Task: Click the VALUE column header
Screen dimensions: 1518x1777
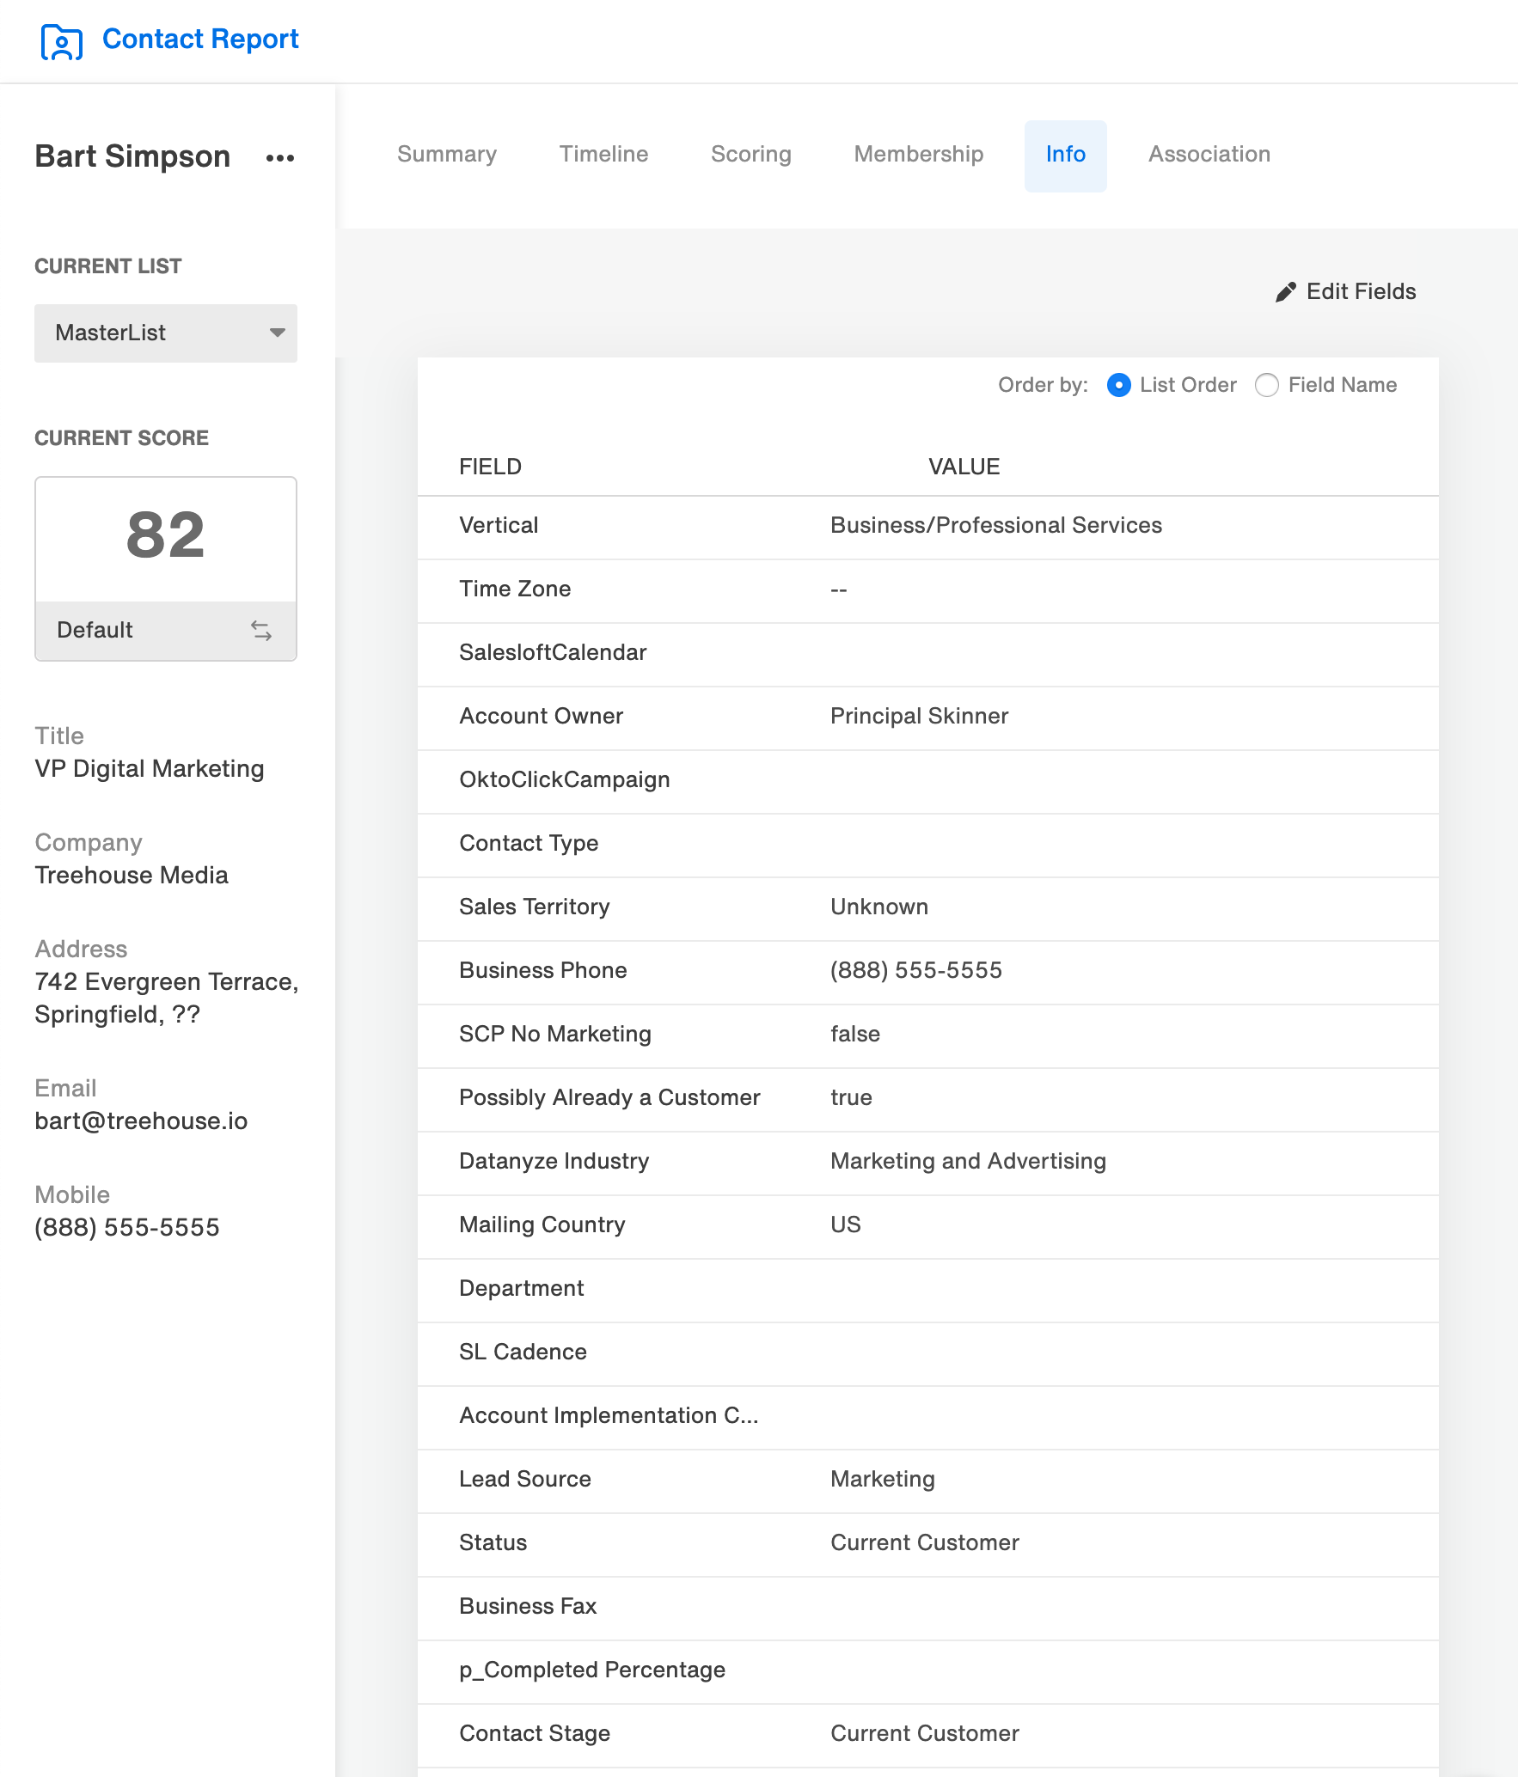Action: 964,467
